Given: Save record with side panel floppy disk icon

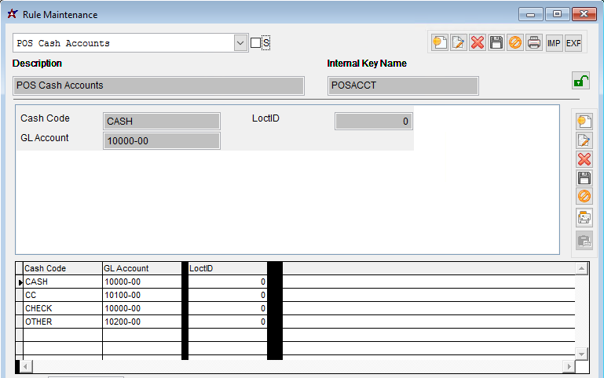Looking at the screenshot, I should [584, 178].
